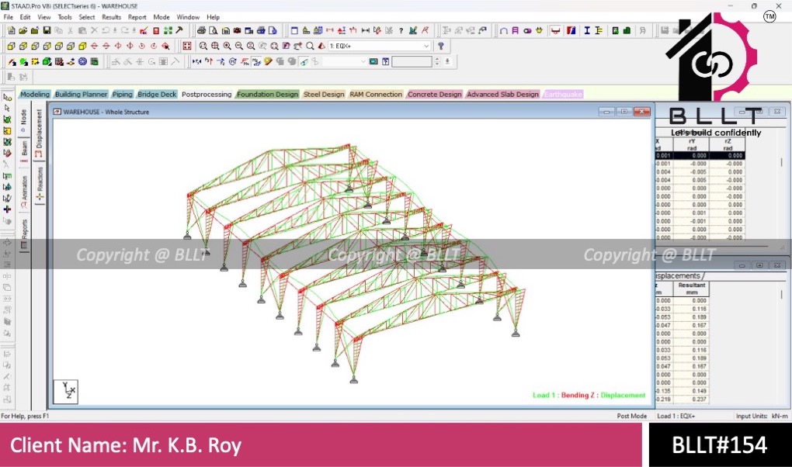
Task: Click the hammer tool icon in the toolbar
Action: [179, 31]
